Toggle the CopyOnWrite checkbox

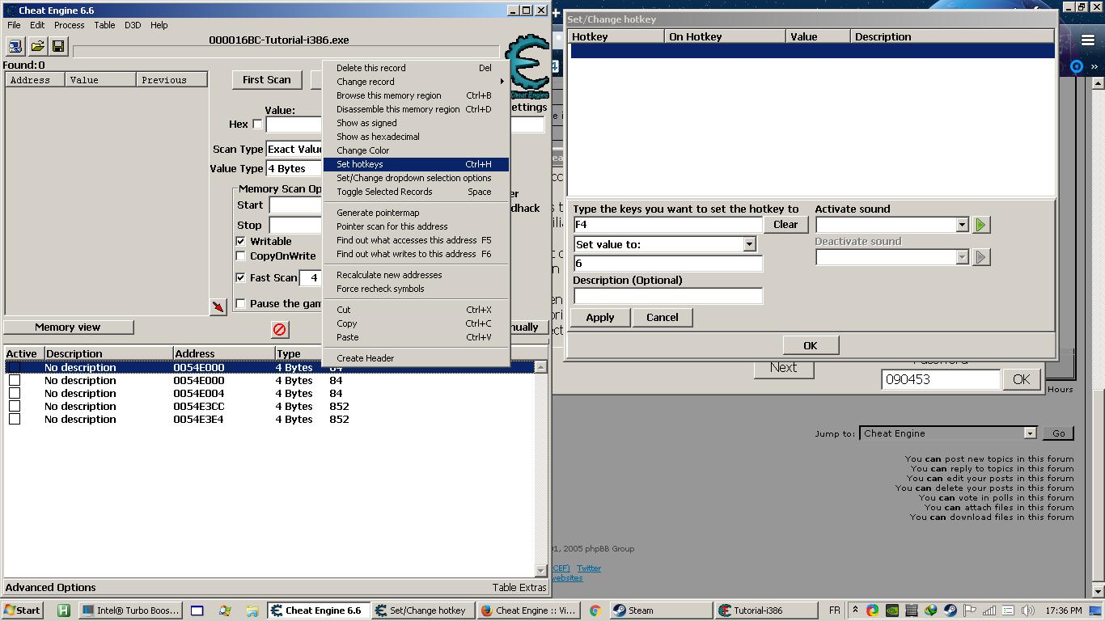point(240,256)
